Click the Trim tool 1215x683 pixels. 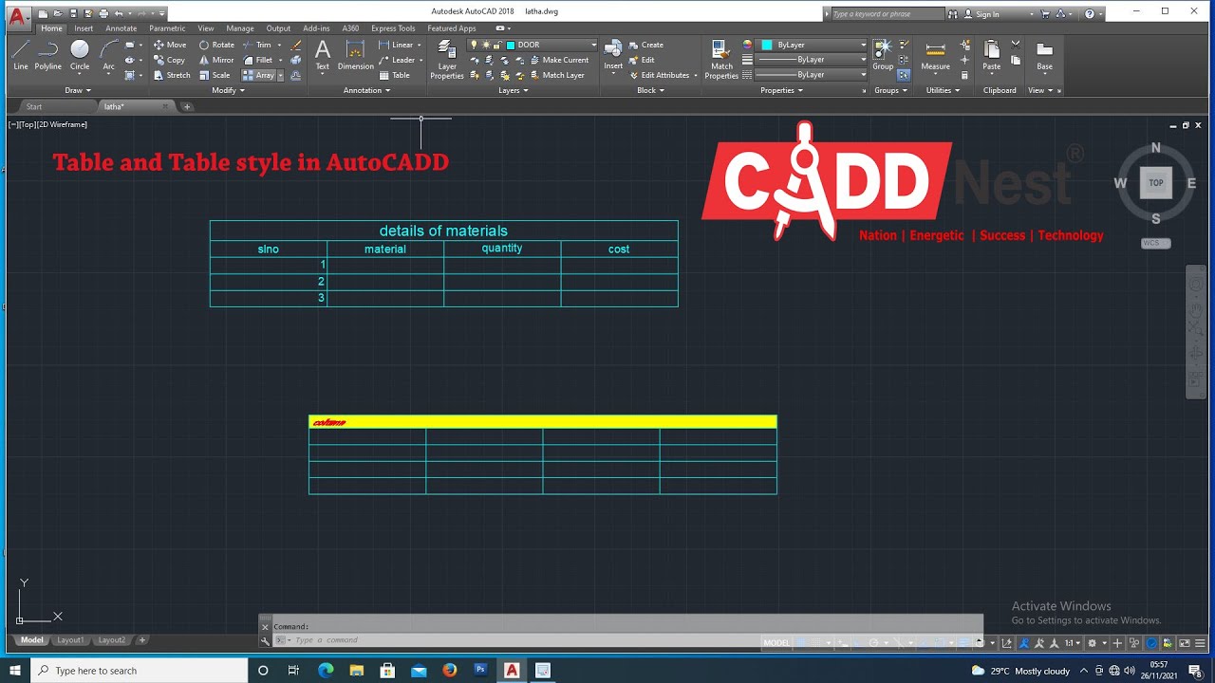pyautogui.click(x=256, y=45)
